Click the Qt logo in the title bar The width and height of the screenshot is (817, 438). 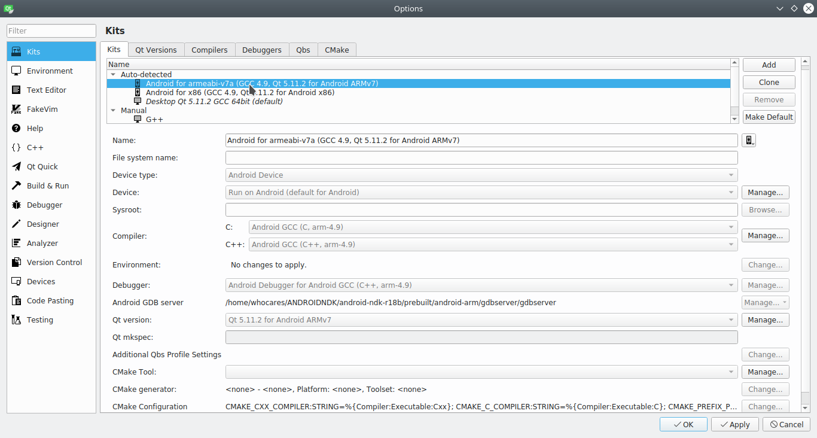click(x=8, y=8)
